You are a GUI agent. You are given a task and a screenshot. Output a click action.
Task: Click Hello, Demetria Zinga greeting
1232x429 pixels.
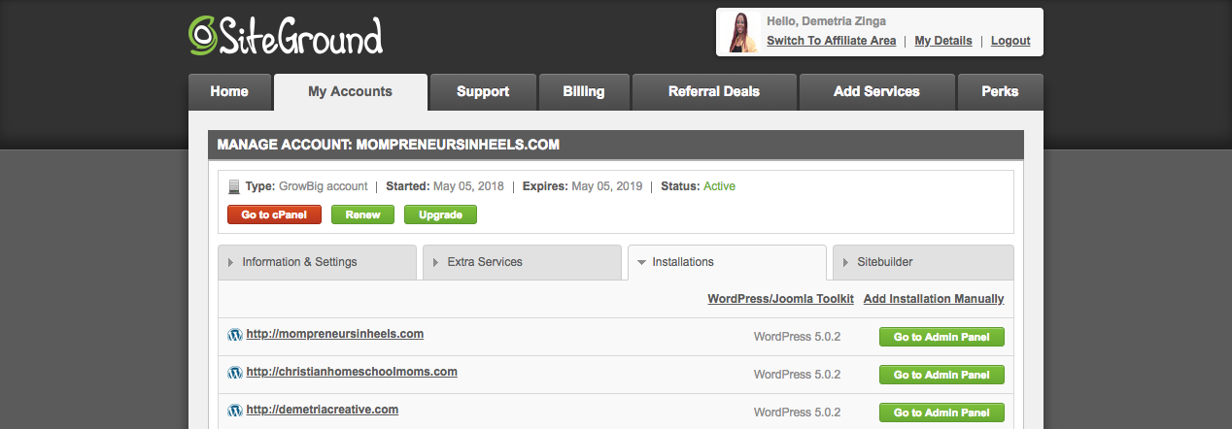827,20
